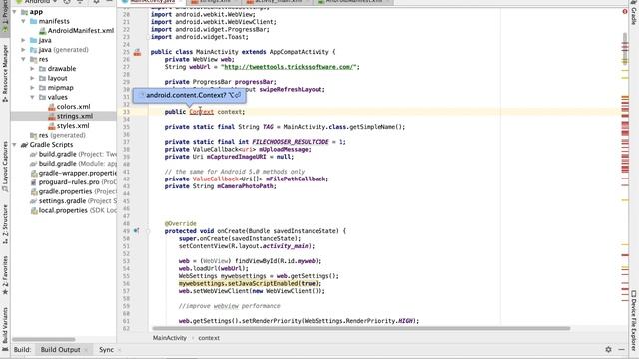Click the android.content.Context import popup
Screen dimensions: 639x359
(190, 95)
